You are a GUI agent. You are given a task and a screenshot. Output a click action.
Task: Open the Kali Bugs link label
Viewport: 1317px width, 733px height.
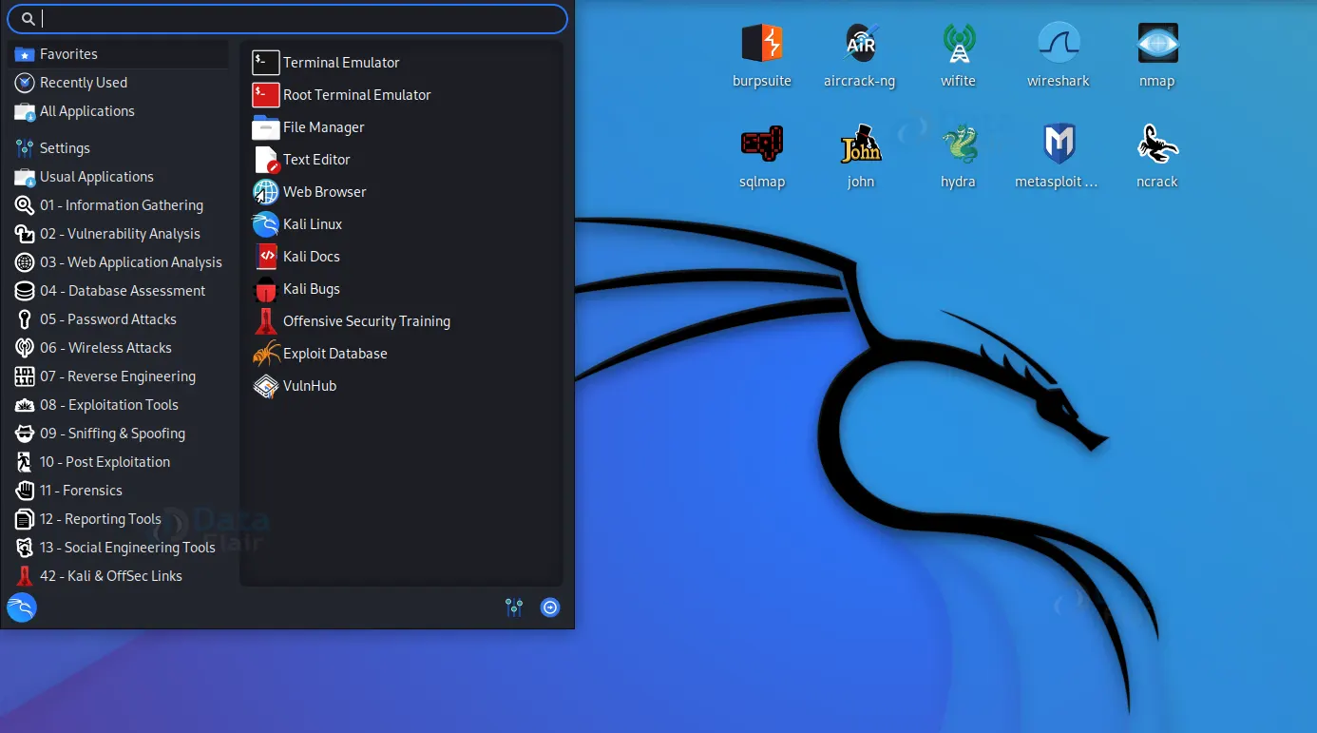tap(312, 289)
